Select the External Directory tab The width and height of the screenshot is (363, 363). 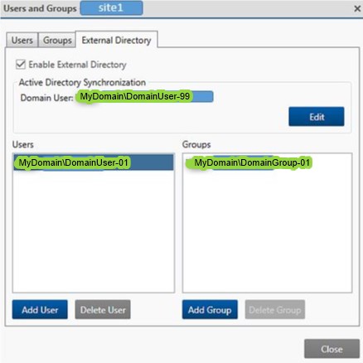[x=116, y=41]
